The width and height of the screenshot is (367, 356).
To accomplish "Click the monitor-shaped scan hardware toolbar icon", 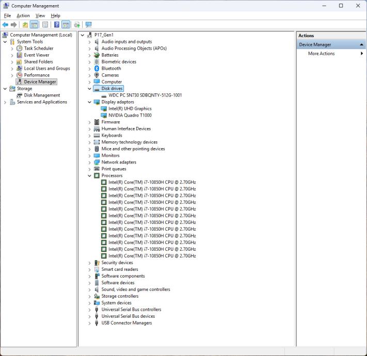I will (88, 25).
